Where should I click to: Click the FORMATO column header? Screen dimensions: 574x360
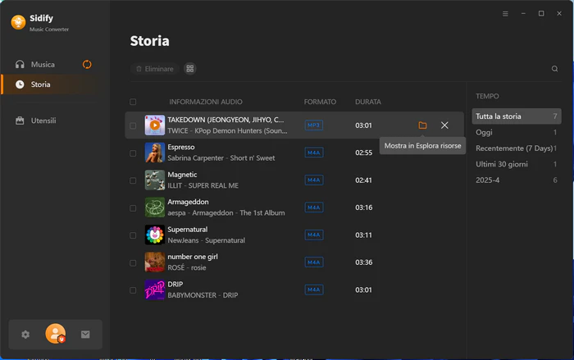coord(320,102)
